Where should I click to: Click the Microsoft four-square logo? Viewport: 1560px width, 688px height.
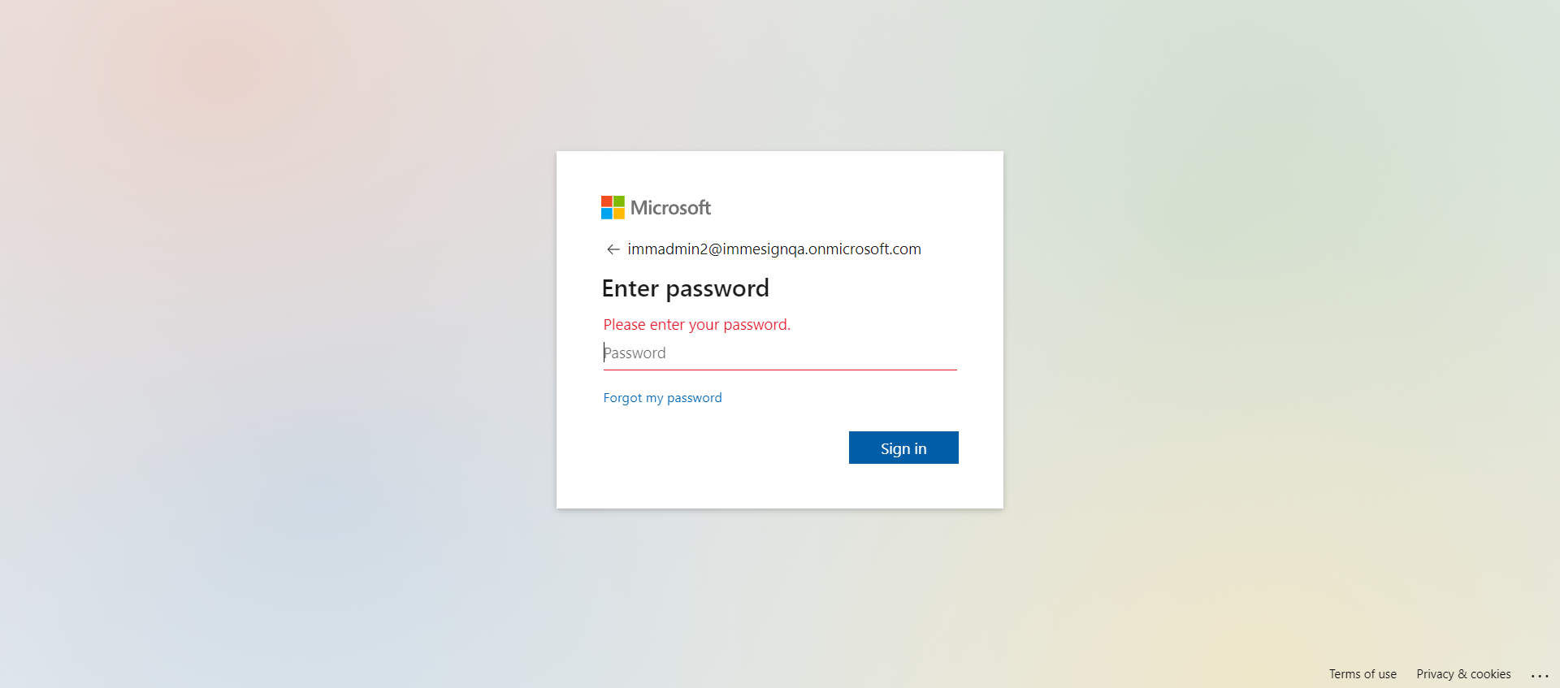tap(613, 207)
